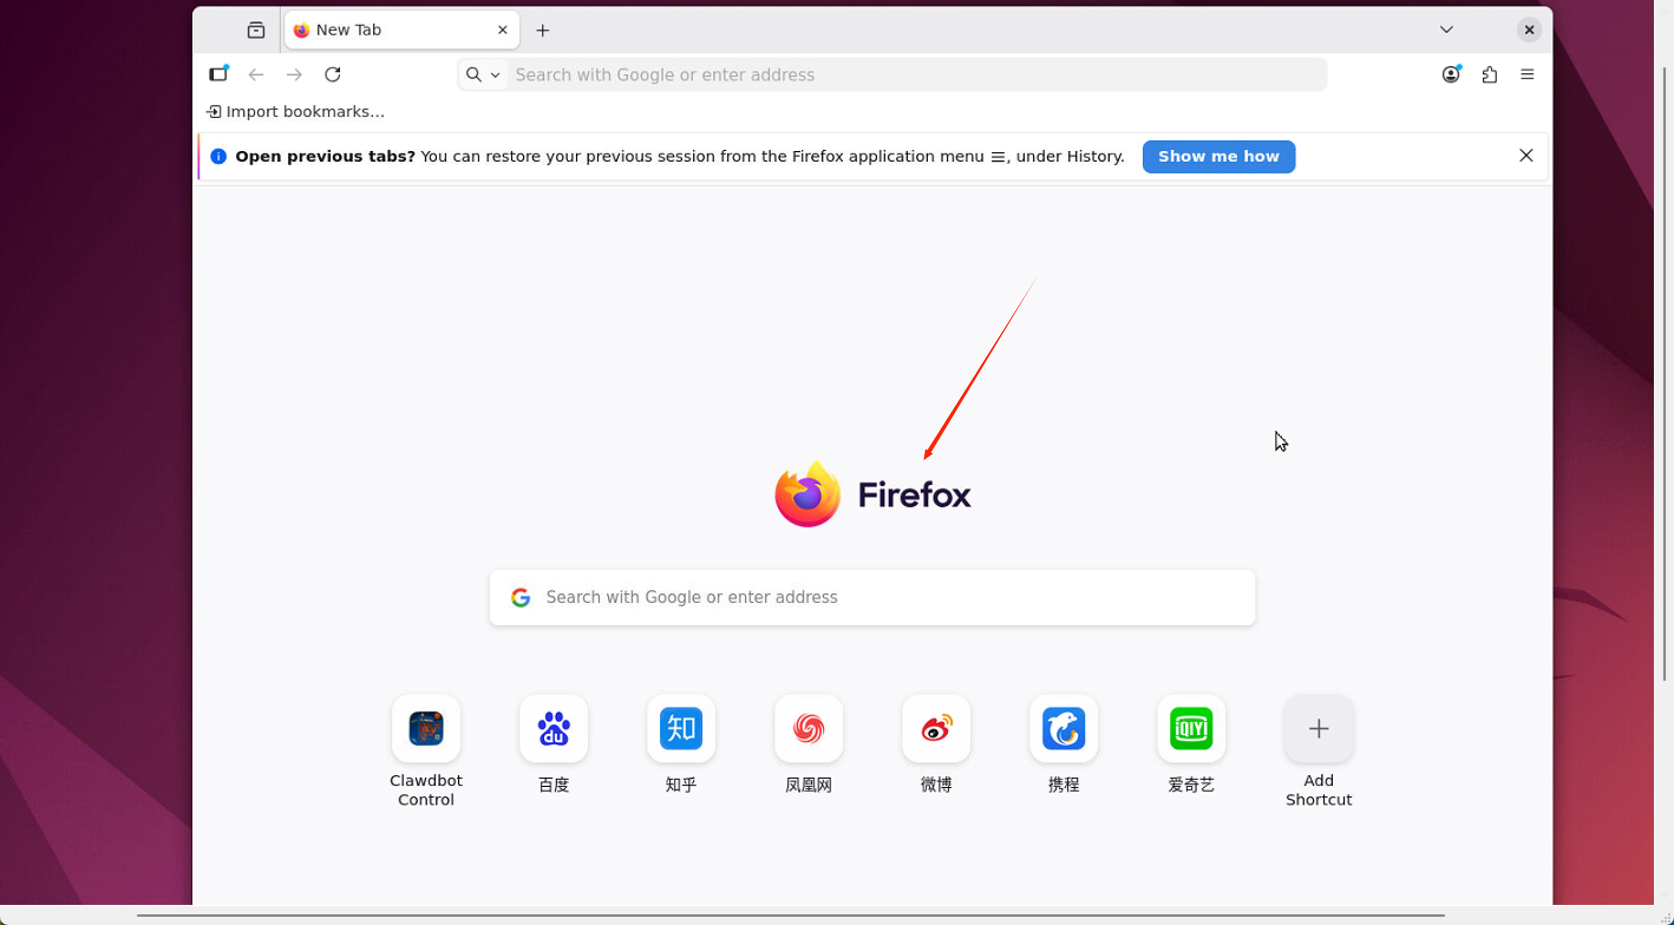Reload the current page
This screenshot has height=925, width=1674.
tap(333, 75)
